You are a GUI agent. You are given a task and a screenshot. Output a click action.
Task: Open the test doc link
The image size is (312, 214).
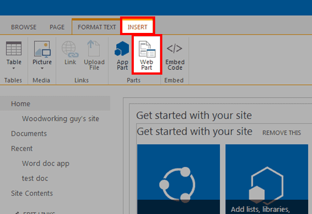(x=35, y=178)
